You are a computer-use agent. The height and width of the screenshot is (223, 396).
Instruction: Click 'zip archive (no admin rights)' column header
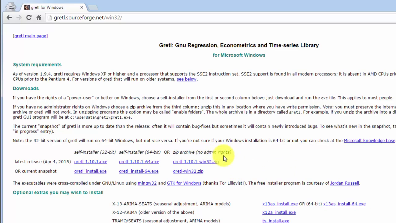202,152
